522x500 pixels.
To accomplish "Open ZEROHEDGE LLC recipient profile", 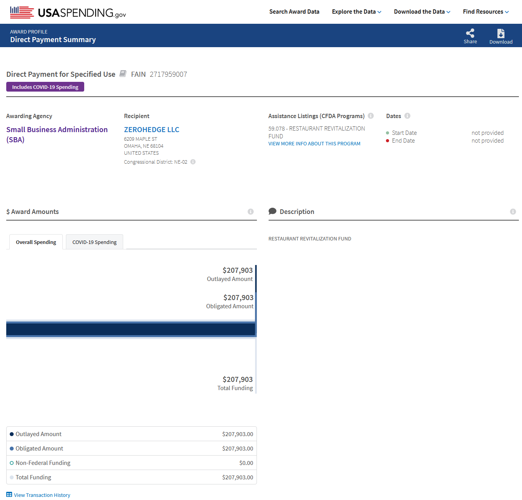I will pos(152,130).
